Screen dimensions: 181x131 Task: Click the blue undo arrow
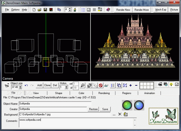click(x=26, y=85)
